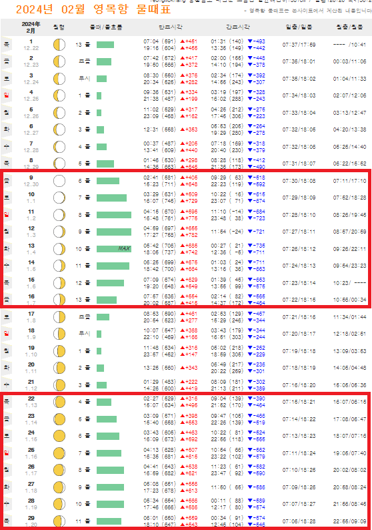This screenshot has width=372, height=530.
Task: Click the moon phase icon for February 29
Action: click(59, 521)
